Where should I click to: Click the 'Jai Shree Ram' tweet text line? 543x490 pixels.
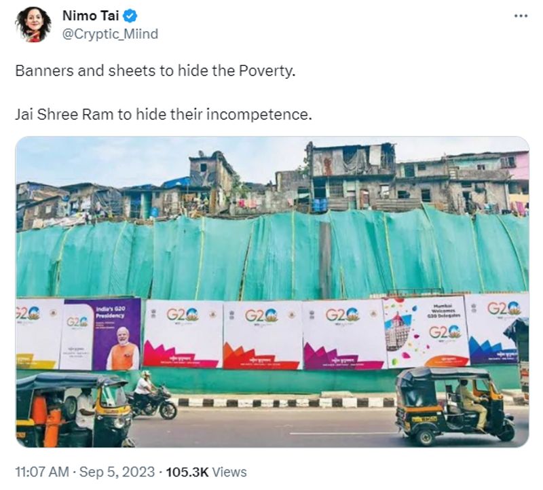164,114
